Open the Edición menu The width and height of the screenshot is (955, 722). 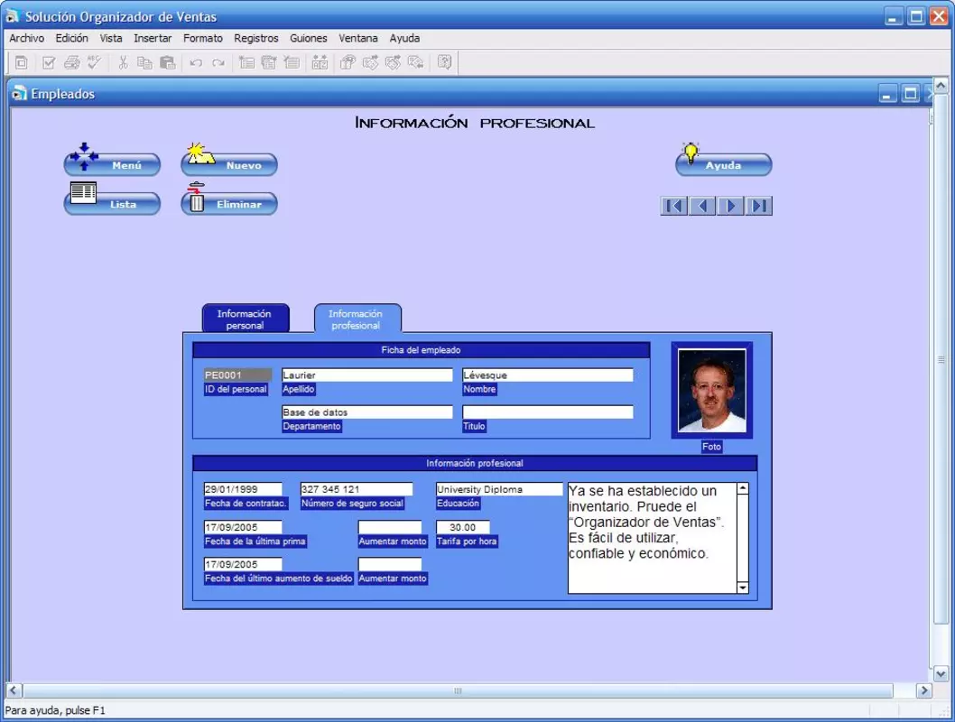click(72, 38)
